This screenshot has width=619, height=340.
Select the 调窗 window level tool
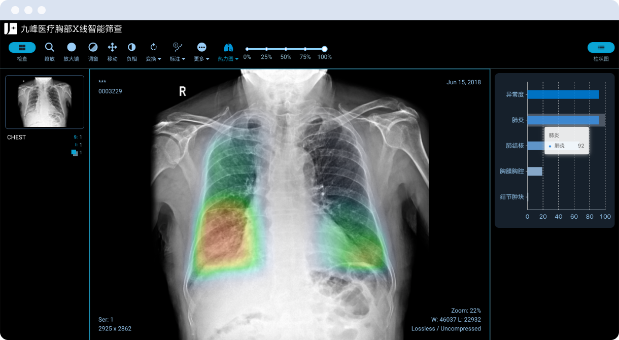(x=93, y=52)
